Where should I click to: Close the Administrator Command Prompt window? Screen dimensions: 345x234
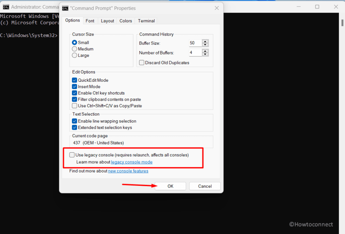pos(336,7)
